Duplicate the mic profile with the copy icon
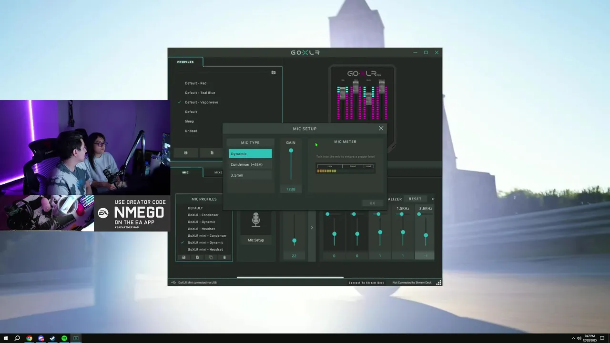Screen dimensions: 610x343 [x=211, y=257]
